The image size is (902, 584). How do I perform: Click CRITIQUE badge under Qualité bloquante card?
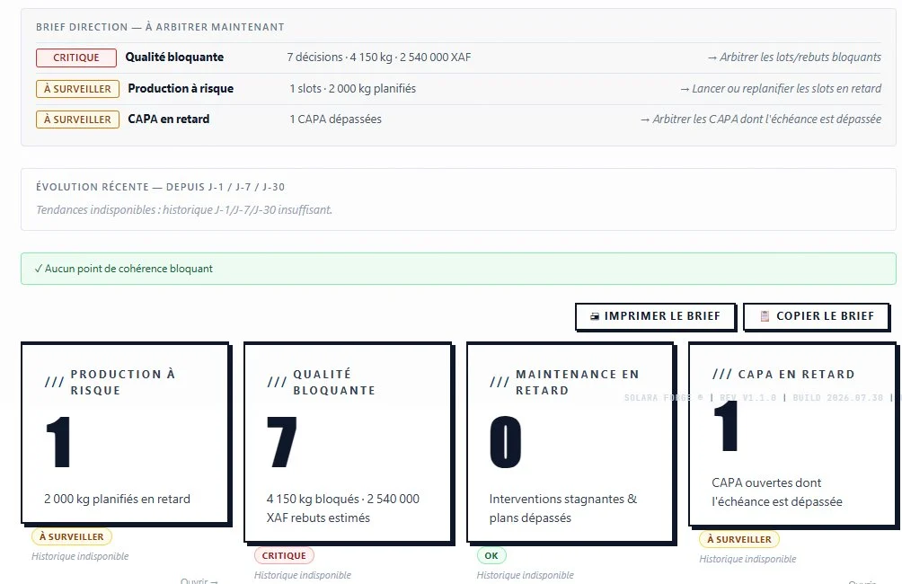tap(284, 556)
